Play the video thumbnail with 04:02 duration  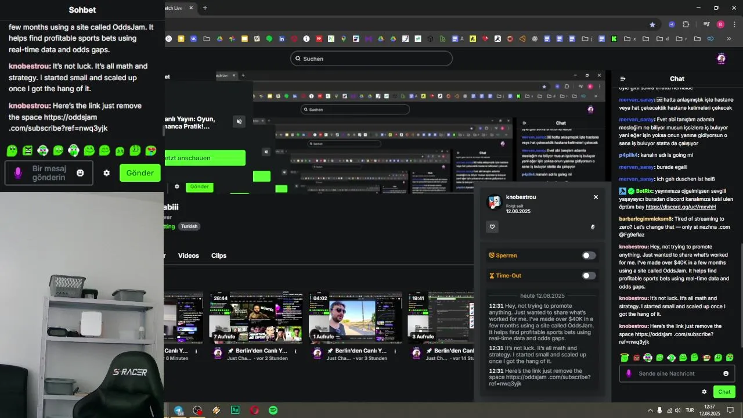[x=355, y=318]
